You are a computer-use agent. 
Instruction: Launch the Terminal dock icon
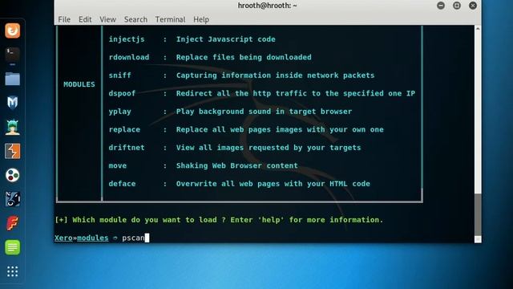click(13, 55)
